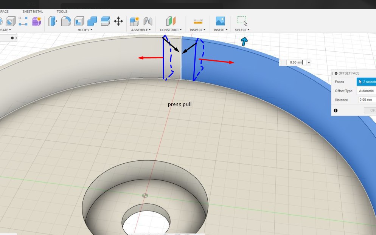Open the CONSTRUCT dropdown menu
The height and width of the screenshot is (235, 376).
(171, 30)
